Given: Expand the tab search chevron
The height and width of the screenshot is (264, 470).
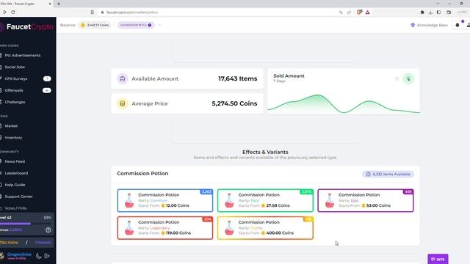Looking at the screenshot, I should pos(438,4).
